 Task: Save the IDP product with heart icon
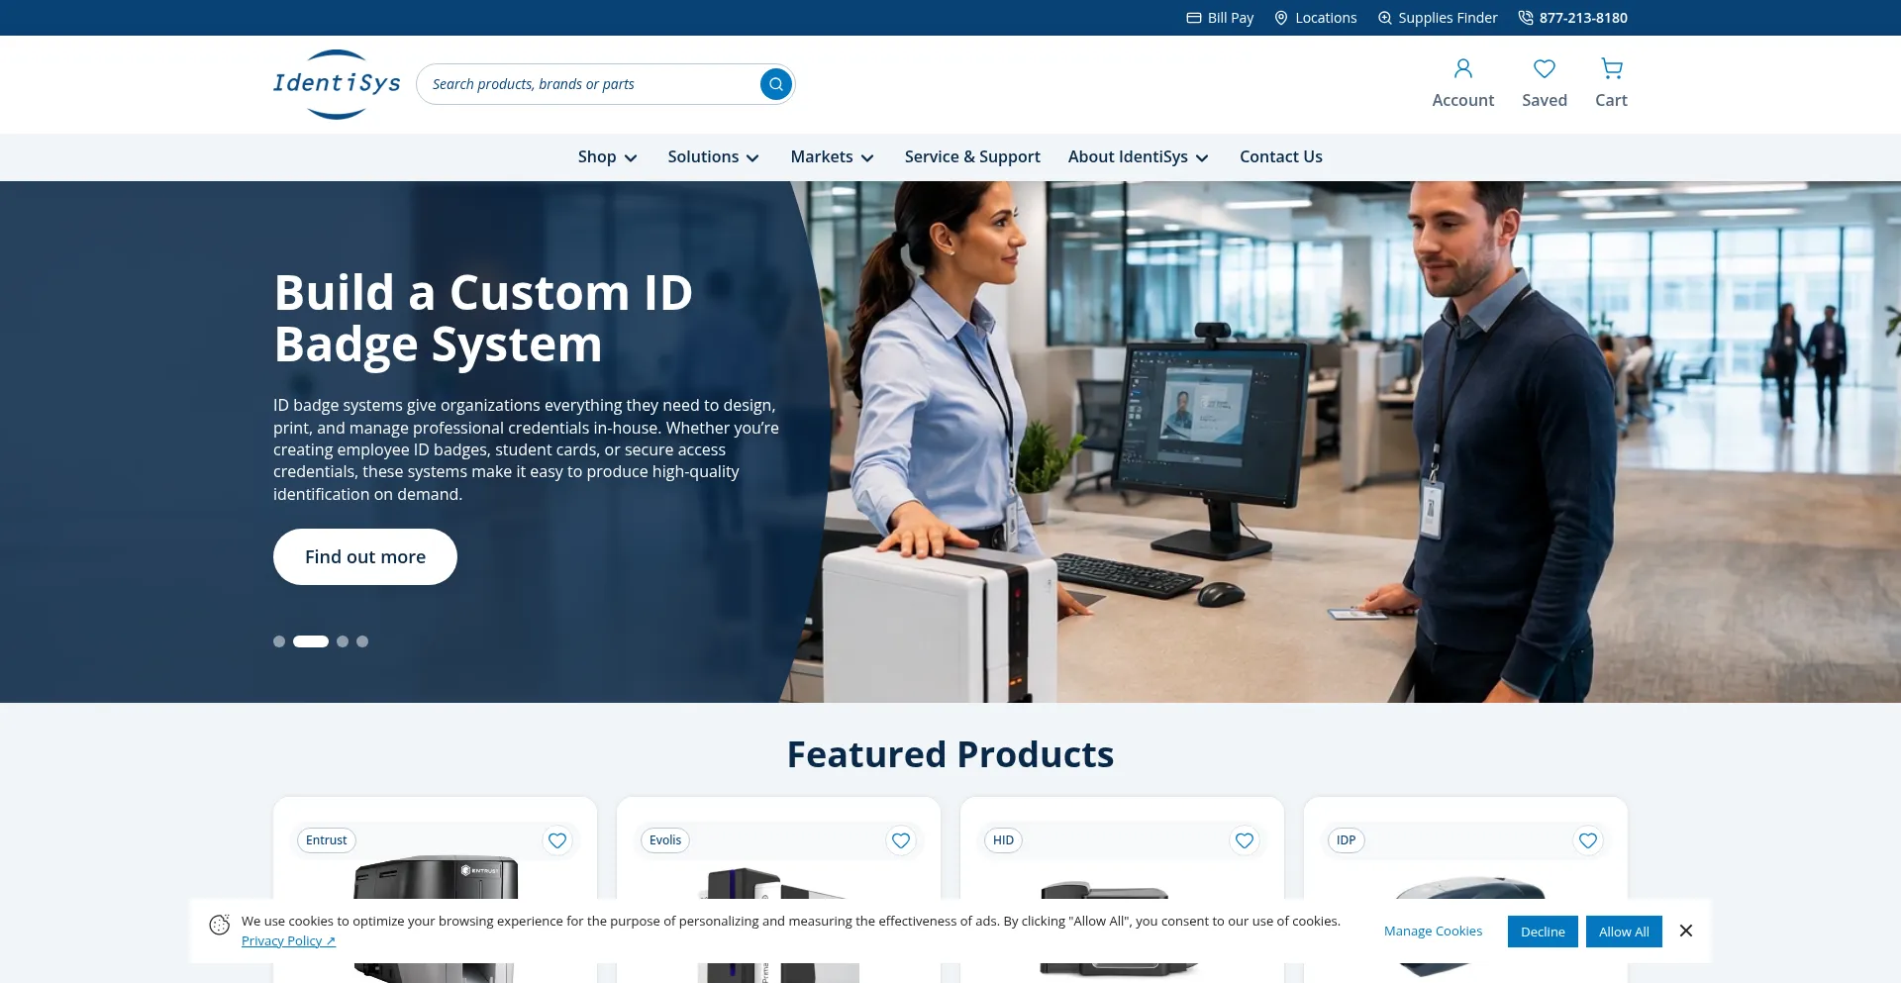coord(1588,840)
